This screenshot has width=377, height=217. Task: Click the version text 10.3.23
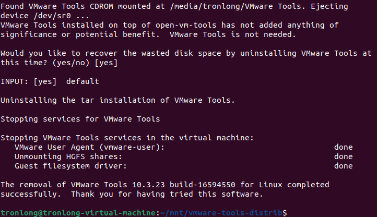149,185
